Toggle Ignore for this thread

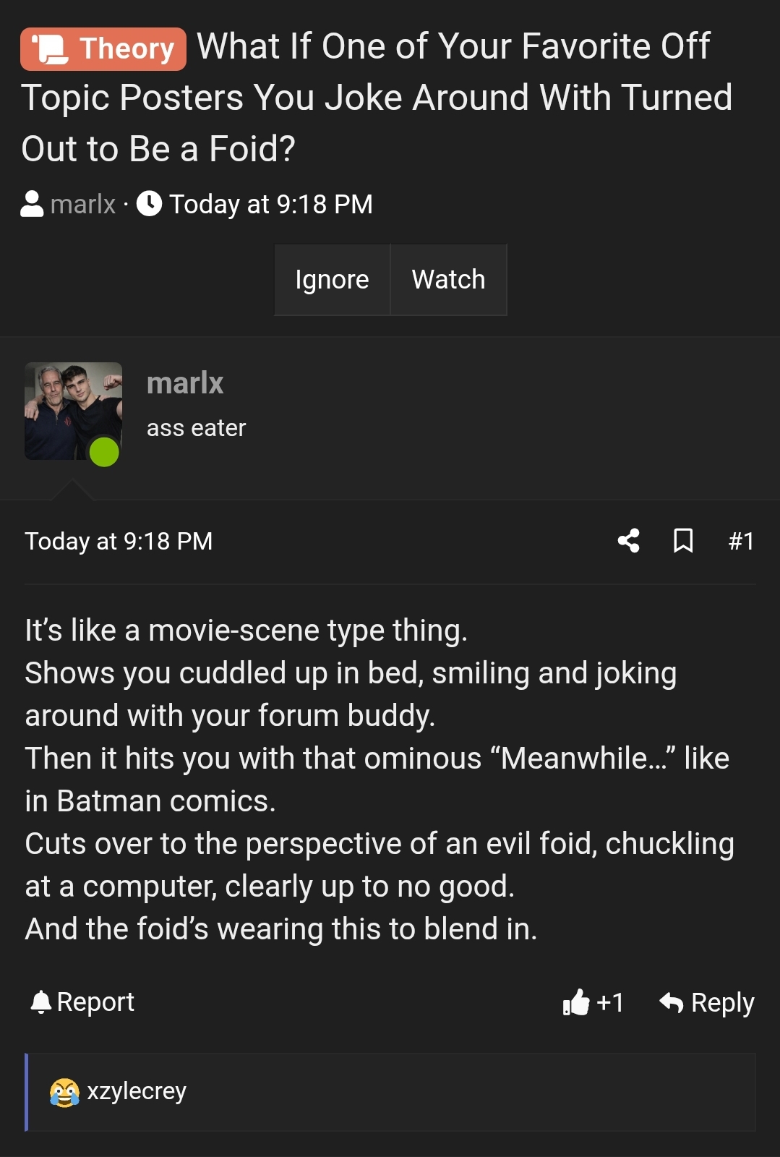[x=332, y=280]
